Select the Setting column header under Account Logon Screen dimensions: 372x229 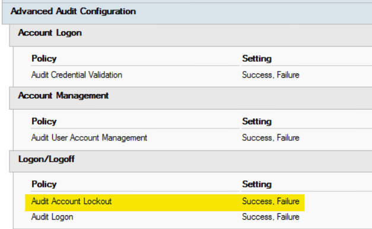point(257,59)
